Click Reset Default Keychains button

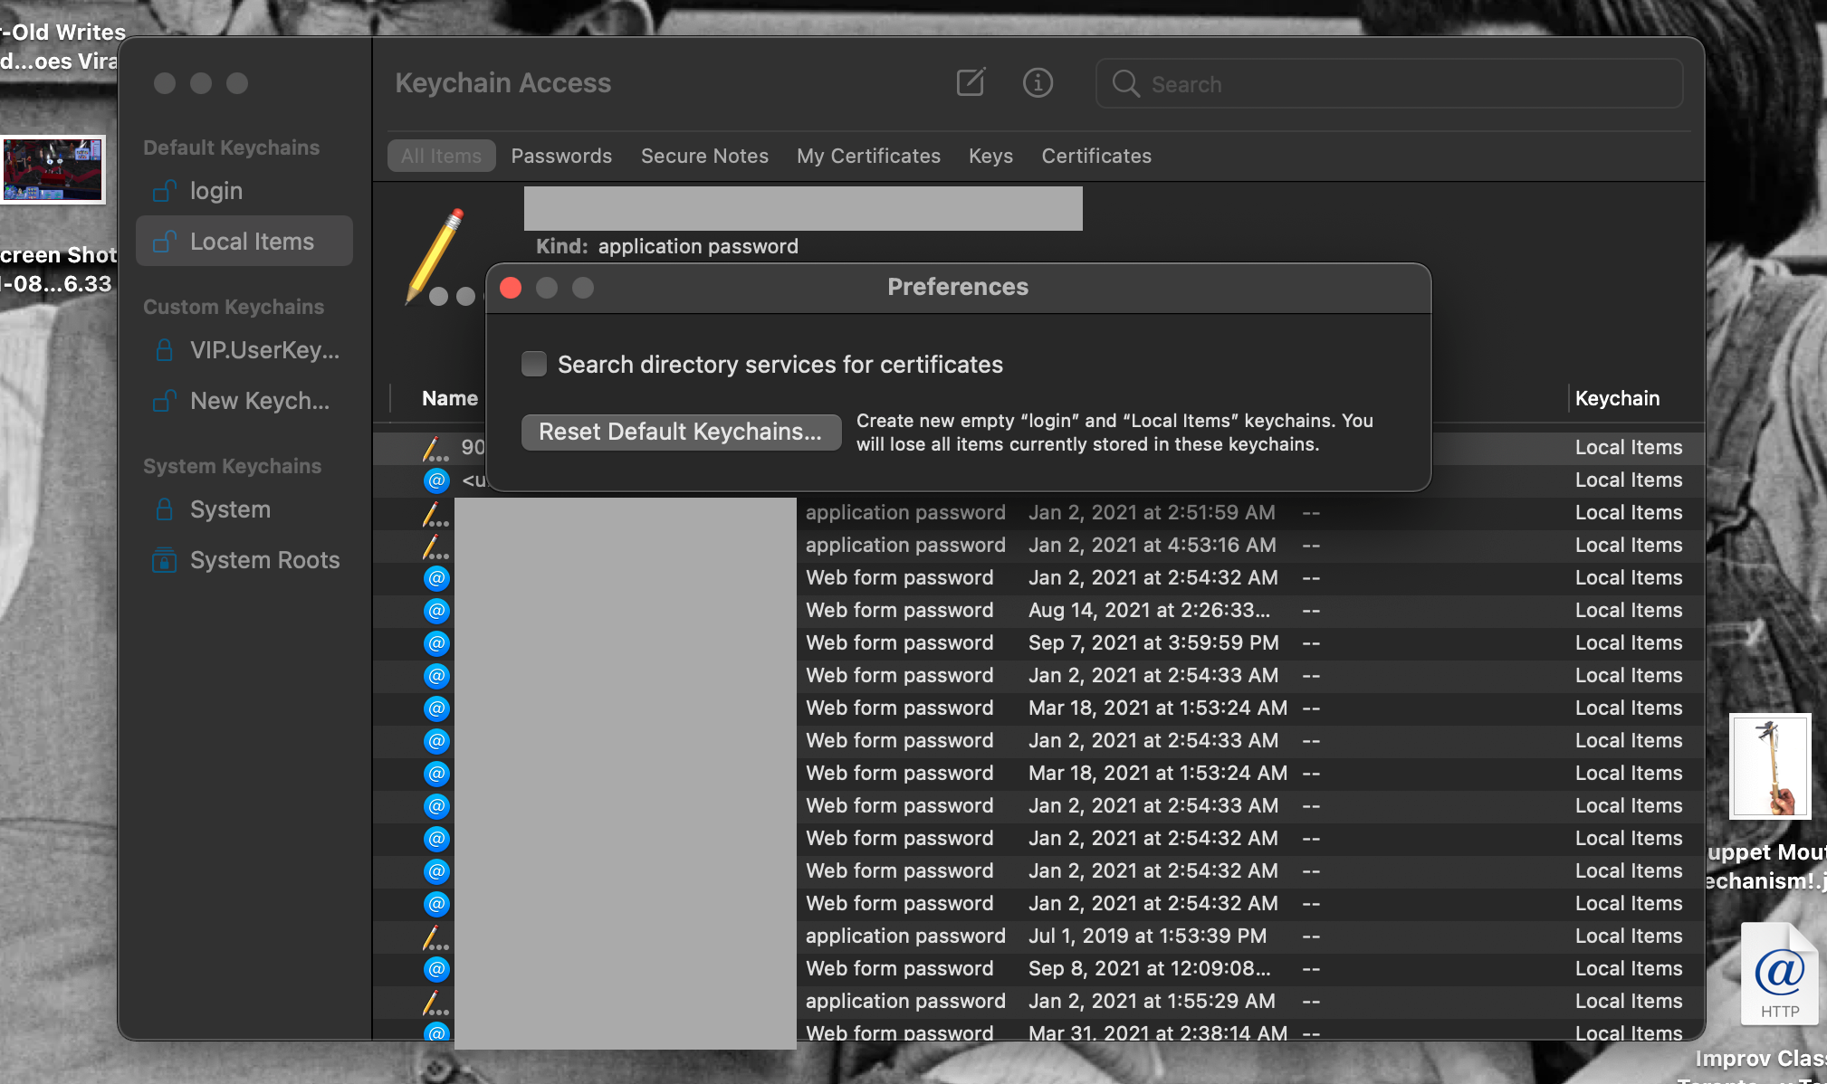[x=680, y=432]
